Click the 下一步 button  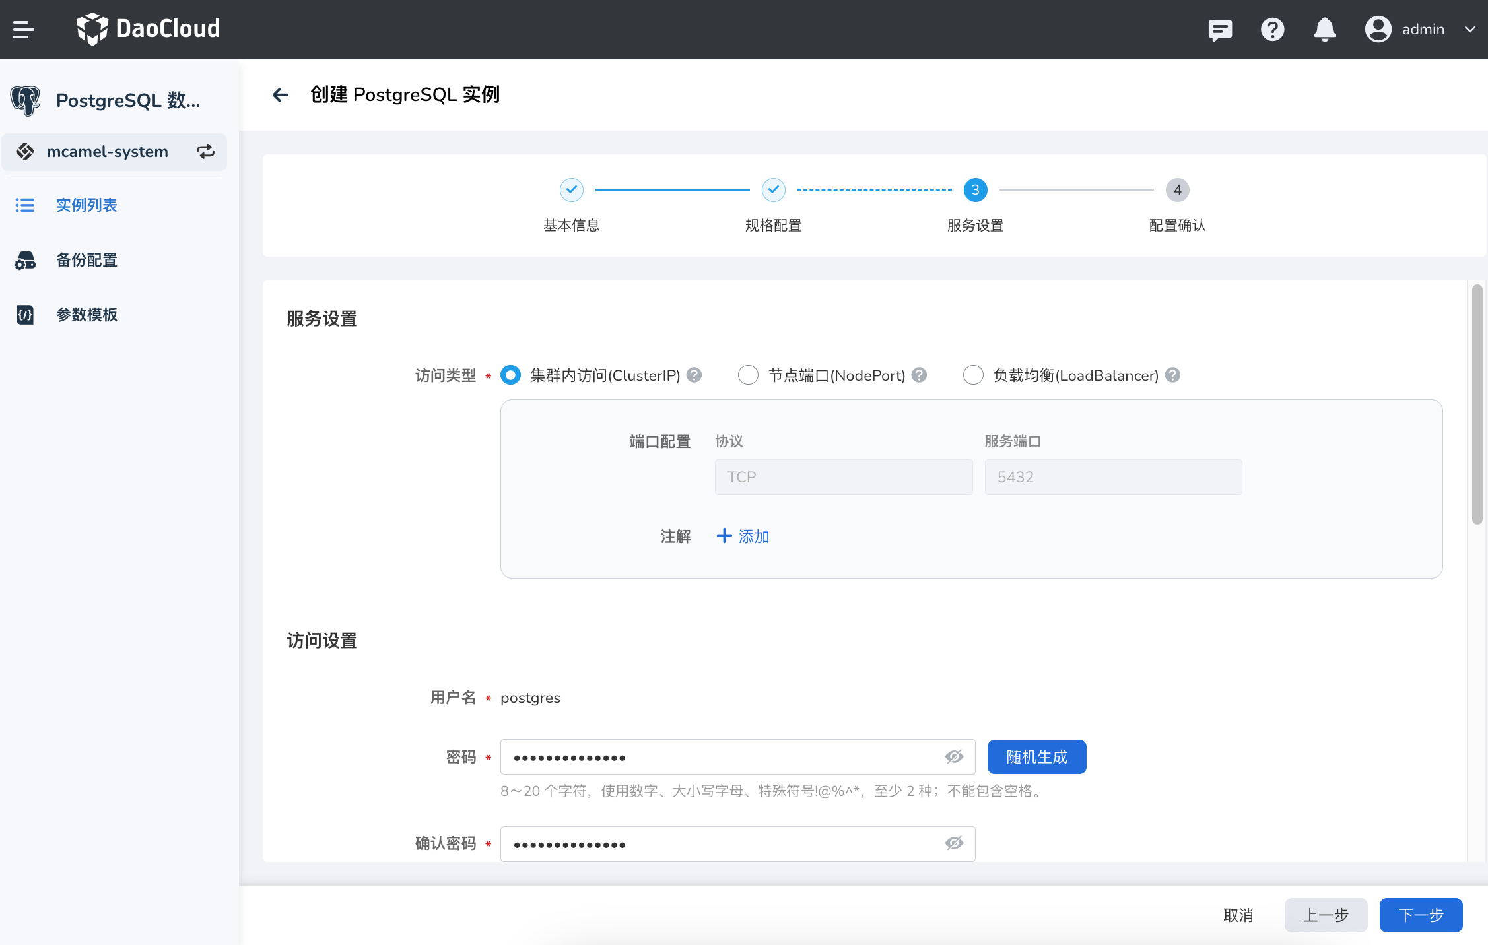coord(1421,915)
